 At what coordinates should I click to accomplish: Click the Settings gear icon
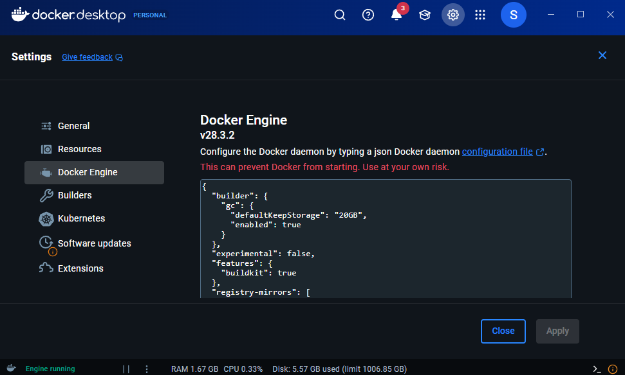(452, 15)
